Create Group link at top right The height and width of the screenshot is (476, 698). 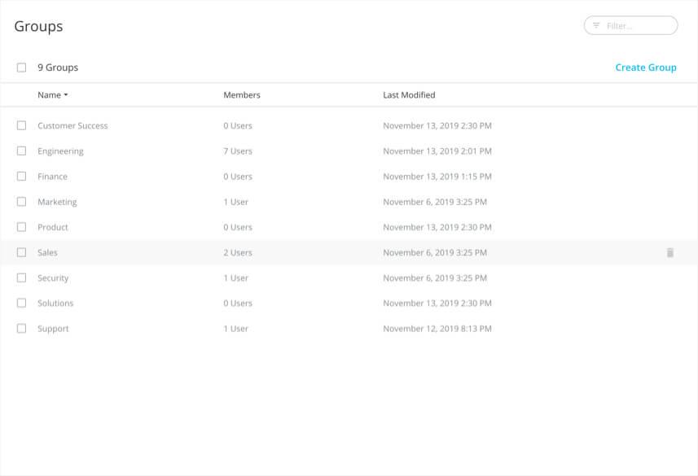pos(646,68)
